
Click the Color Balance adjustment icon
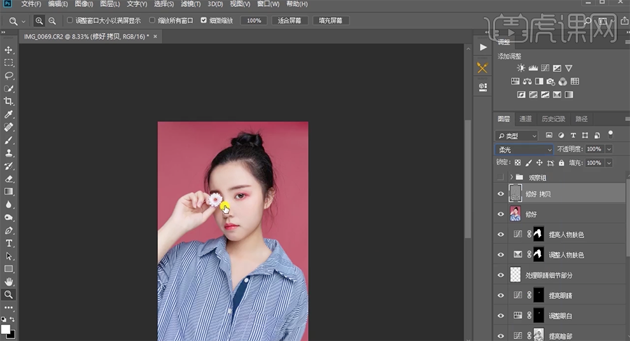527,81
